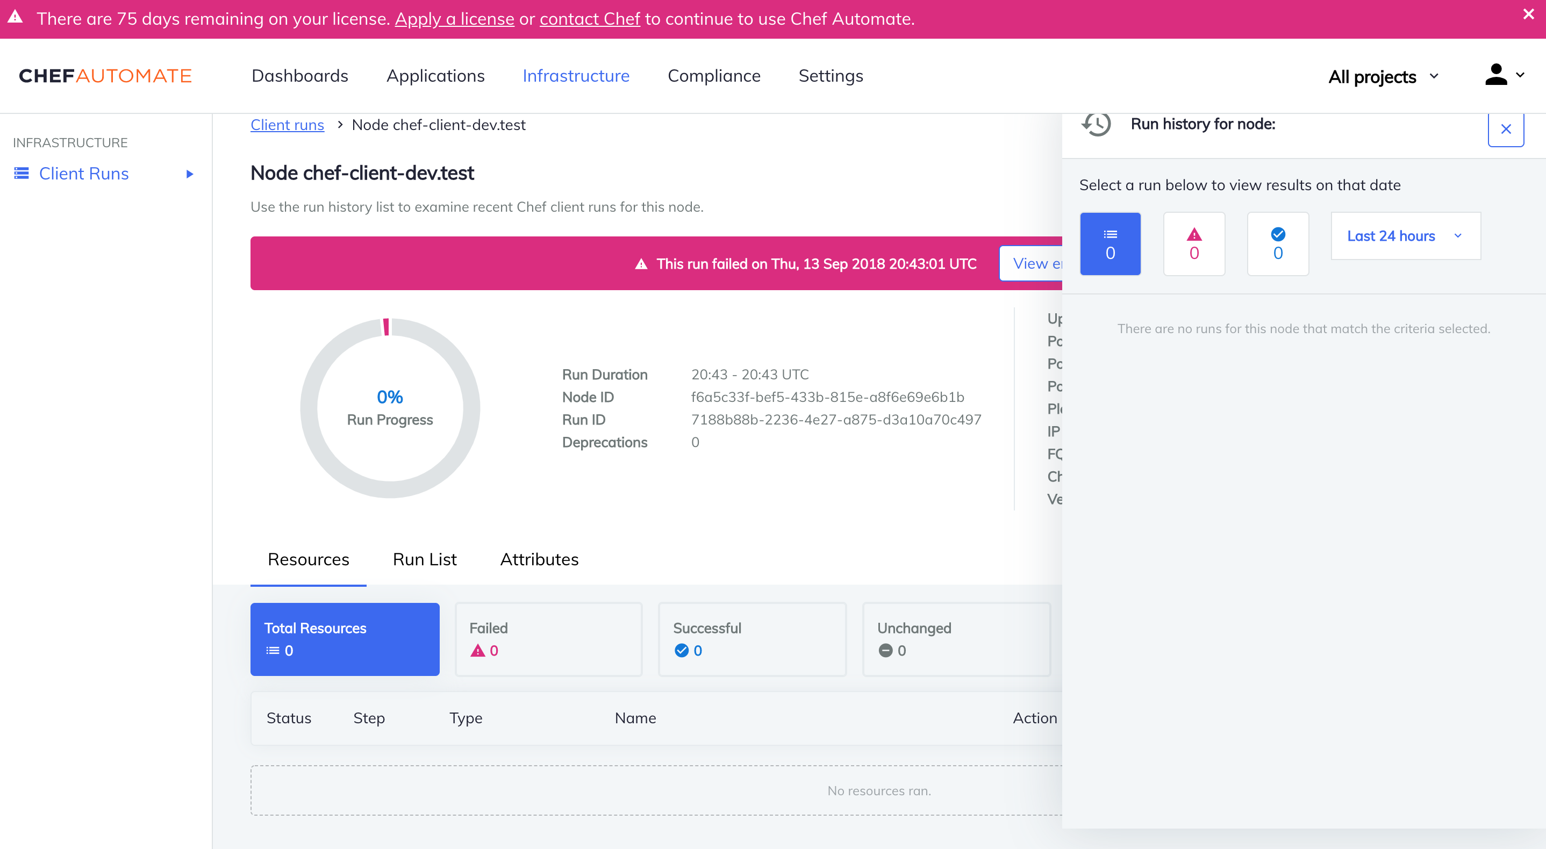This screenshot has width=1546, height=849.
Task: Toggle the failed runs filter in run history
Action: click(x=1194, y=243)
